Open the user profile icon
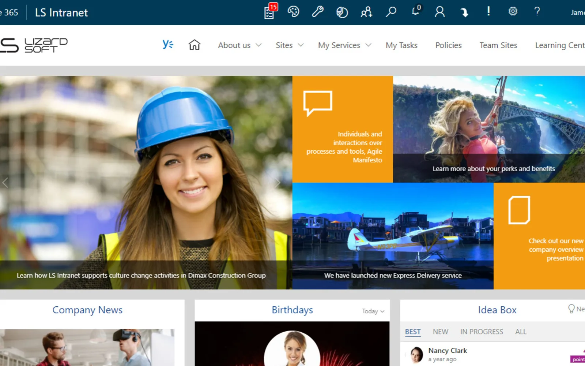Image resolution: width=585 pixels, height=366 pixels. [440, 12]
